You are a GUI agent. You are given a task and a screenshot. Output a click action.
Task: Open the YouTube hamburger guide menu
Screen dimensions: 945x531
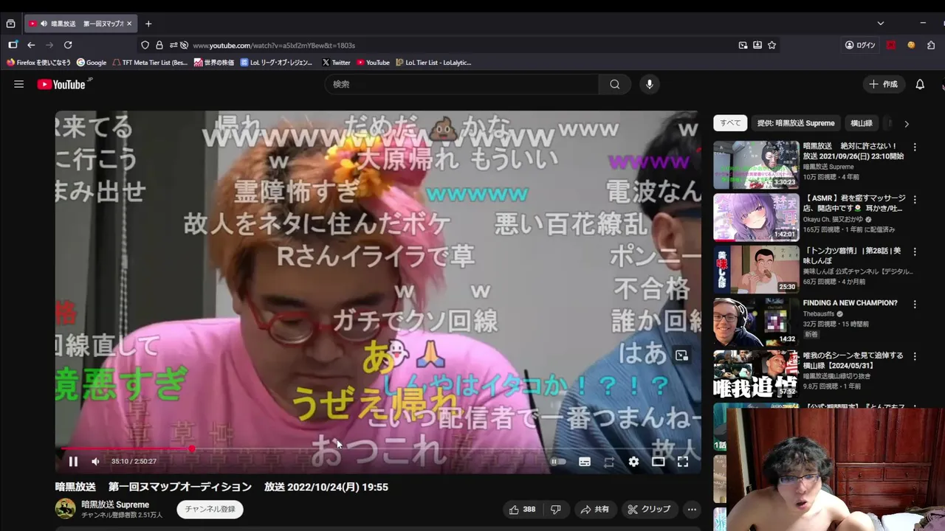click(x=18, y=84)
